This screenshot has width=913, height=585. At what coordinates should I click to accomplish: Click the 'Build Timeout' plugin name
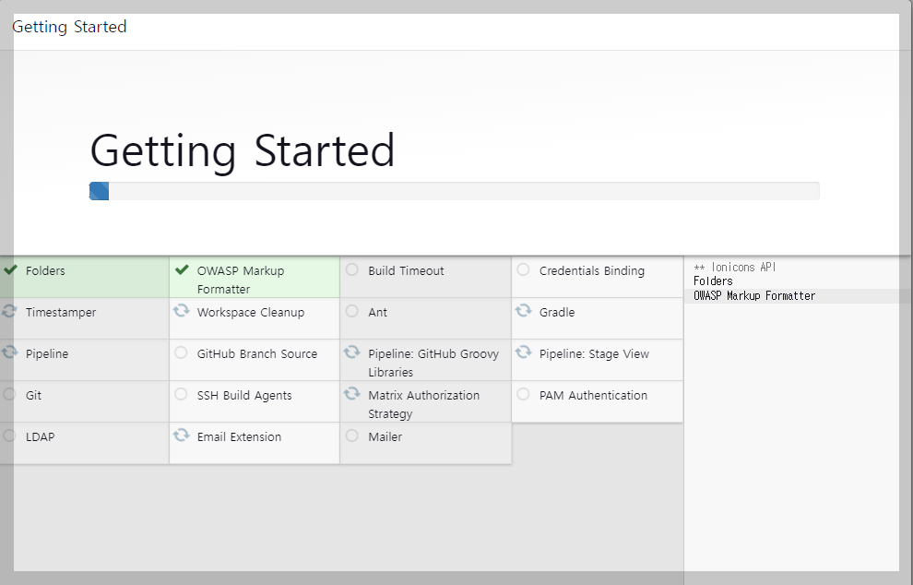coord(406,271)
